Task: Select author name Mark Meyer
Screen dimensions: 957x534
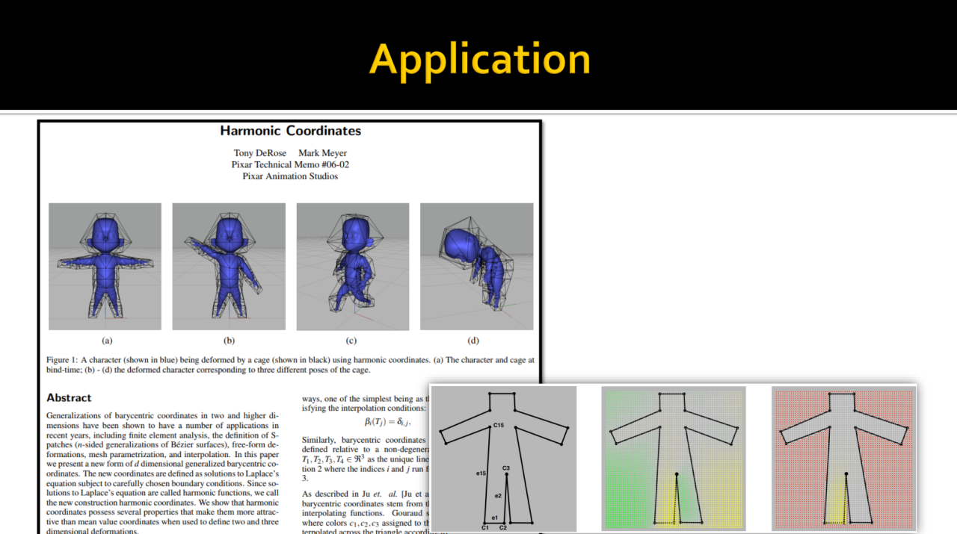Action: [322, 153]
